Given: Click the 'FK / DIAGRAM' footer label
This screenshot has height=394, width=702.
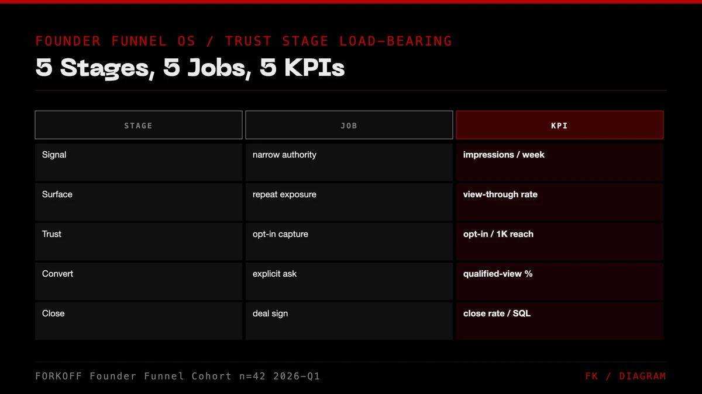Looking at the screenshot, I should (625, 376).
